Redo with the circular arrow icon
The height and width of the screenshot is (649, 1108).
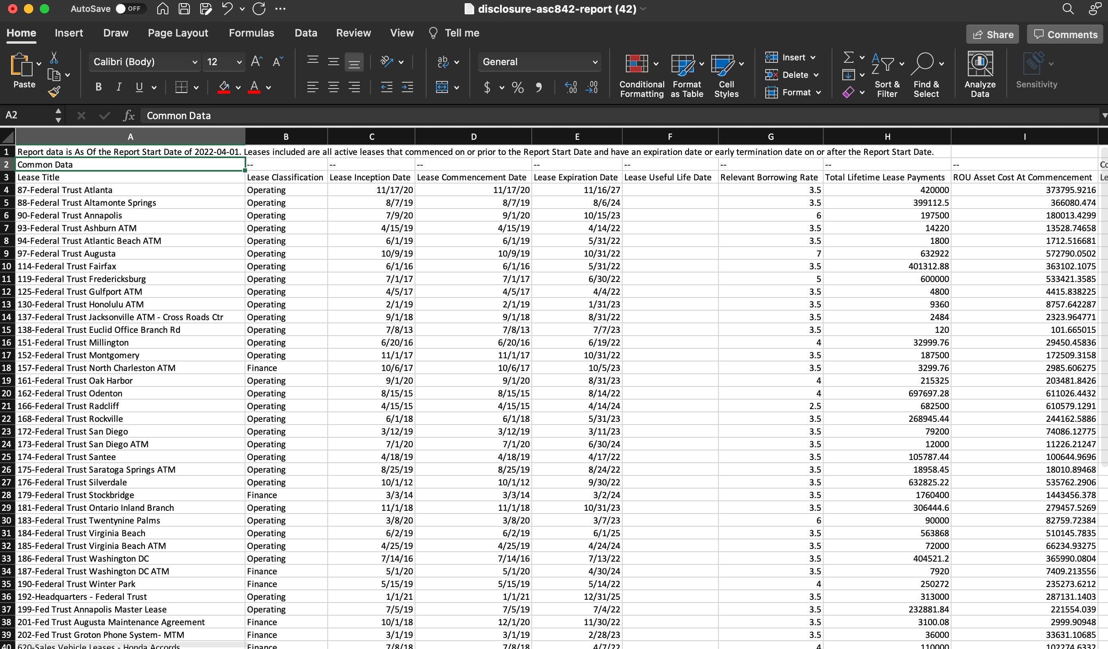(259, 9)
